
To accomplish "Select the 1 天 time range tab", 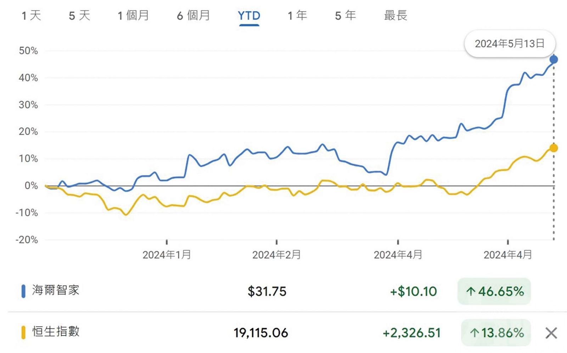I will (31, 16).
